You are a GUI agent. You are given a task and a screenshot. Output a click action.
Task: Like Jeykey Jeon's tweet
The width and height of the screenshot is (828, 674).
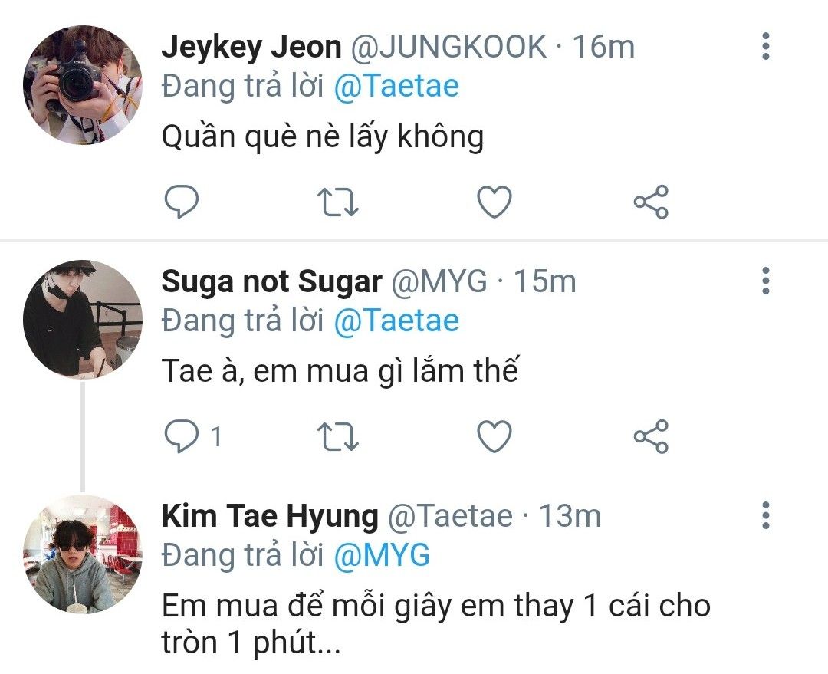(495, 202)
